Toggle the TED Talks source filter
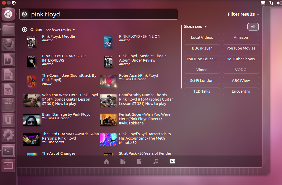Screen dimensions: 282x185 (x=202, y=91)
